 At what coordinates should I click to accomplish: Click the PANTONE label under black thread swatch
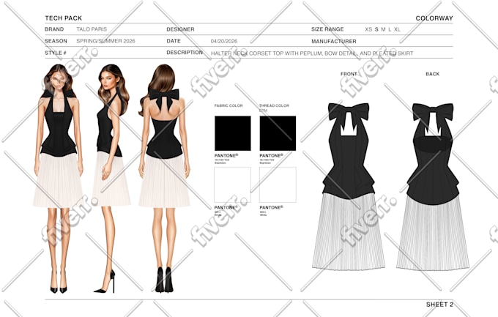[x=271, y=156]
